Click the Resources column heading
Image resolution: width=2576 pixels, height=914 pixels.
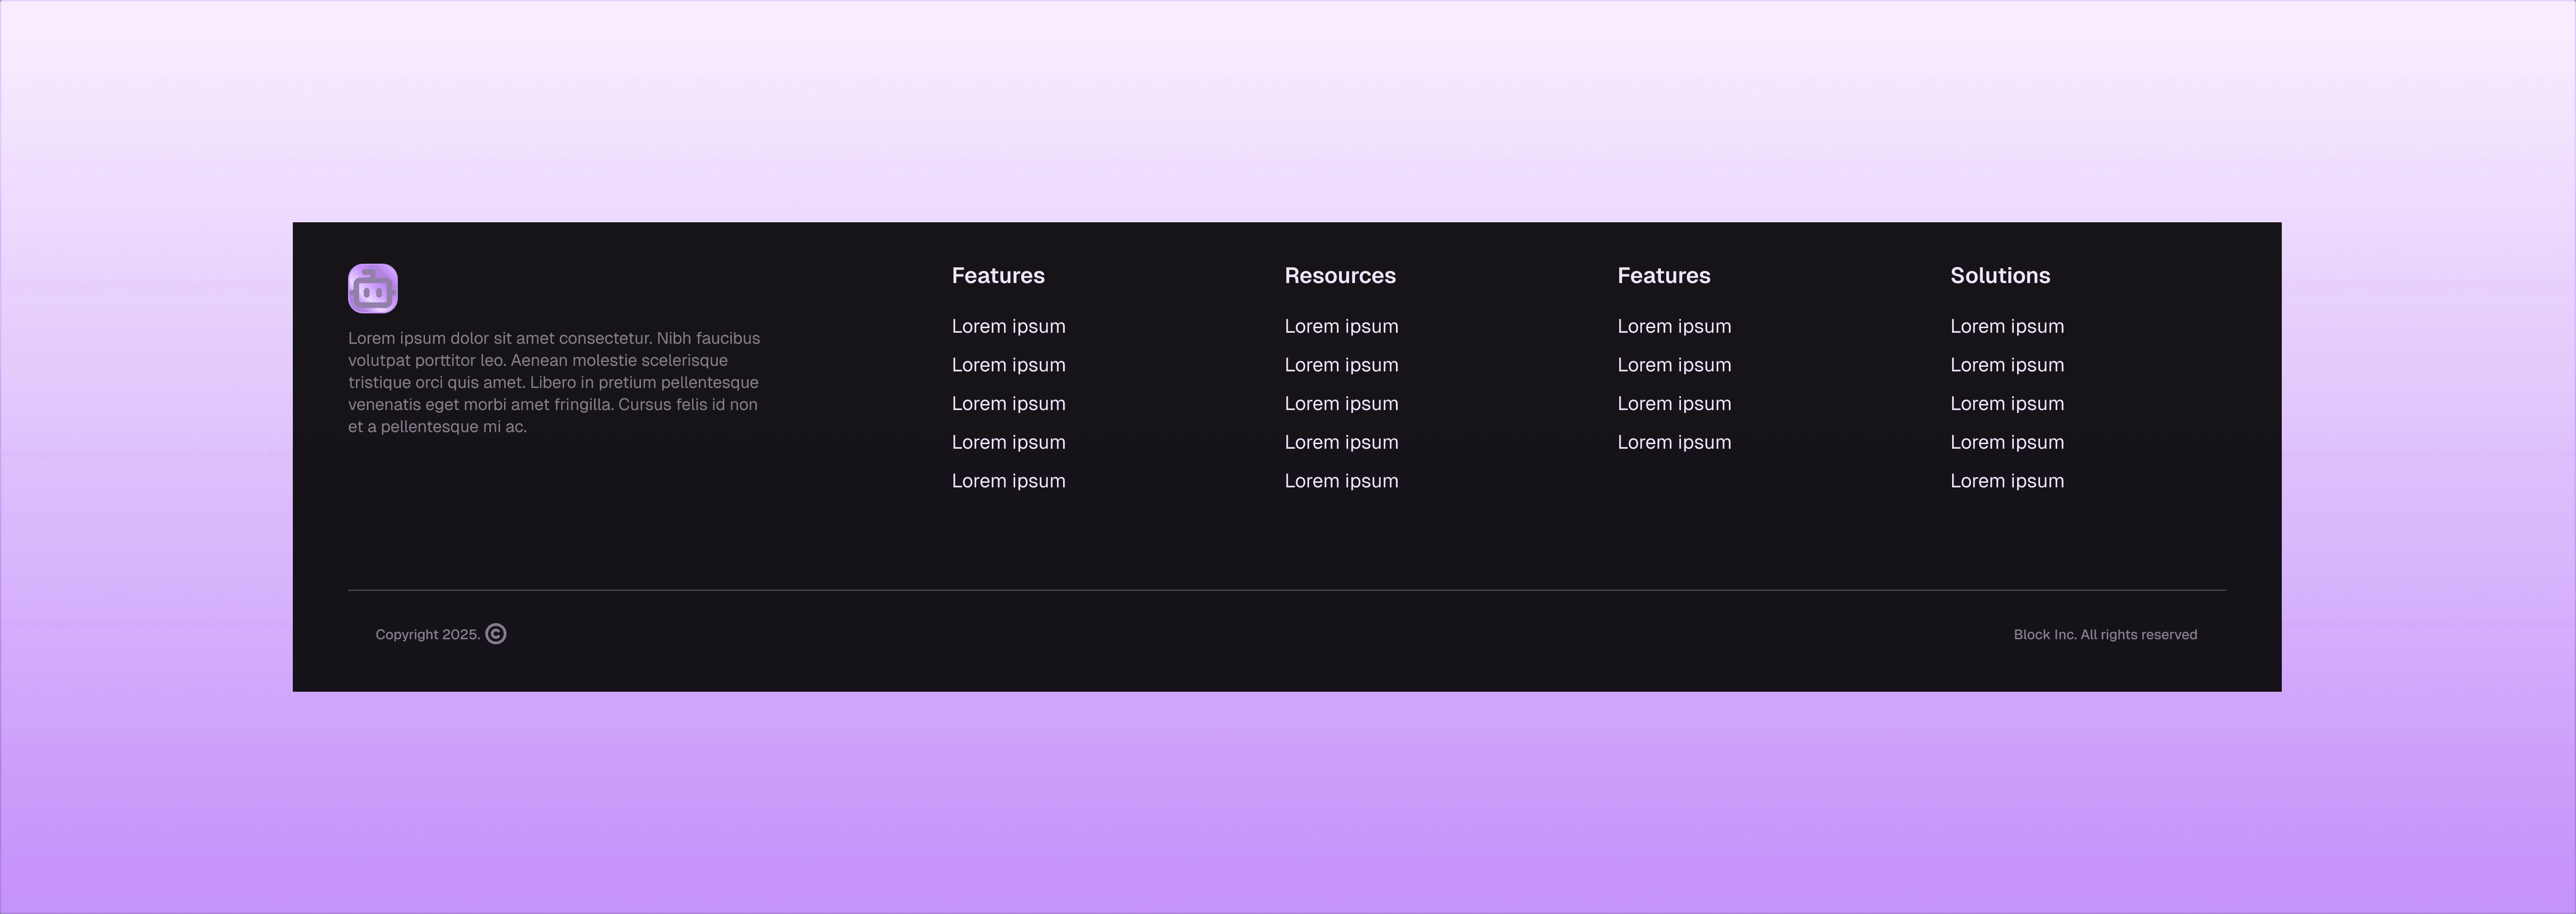(1340, 275)
